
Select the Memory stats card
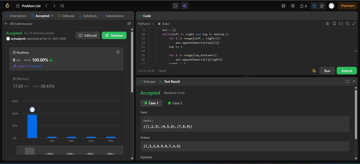(x=66, y=83)
